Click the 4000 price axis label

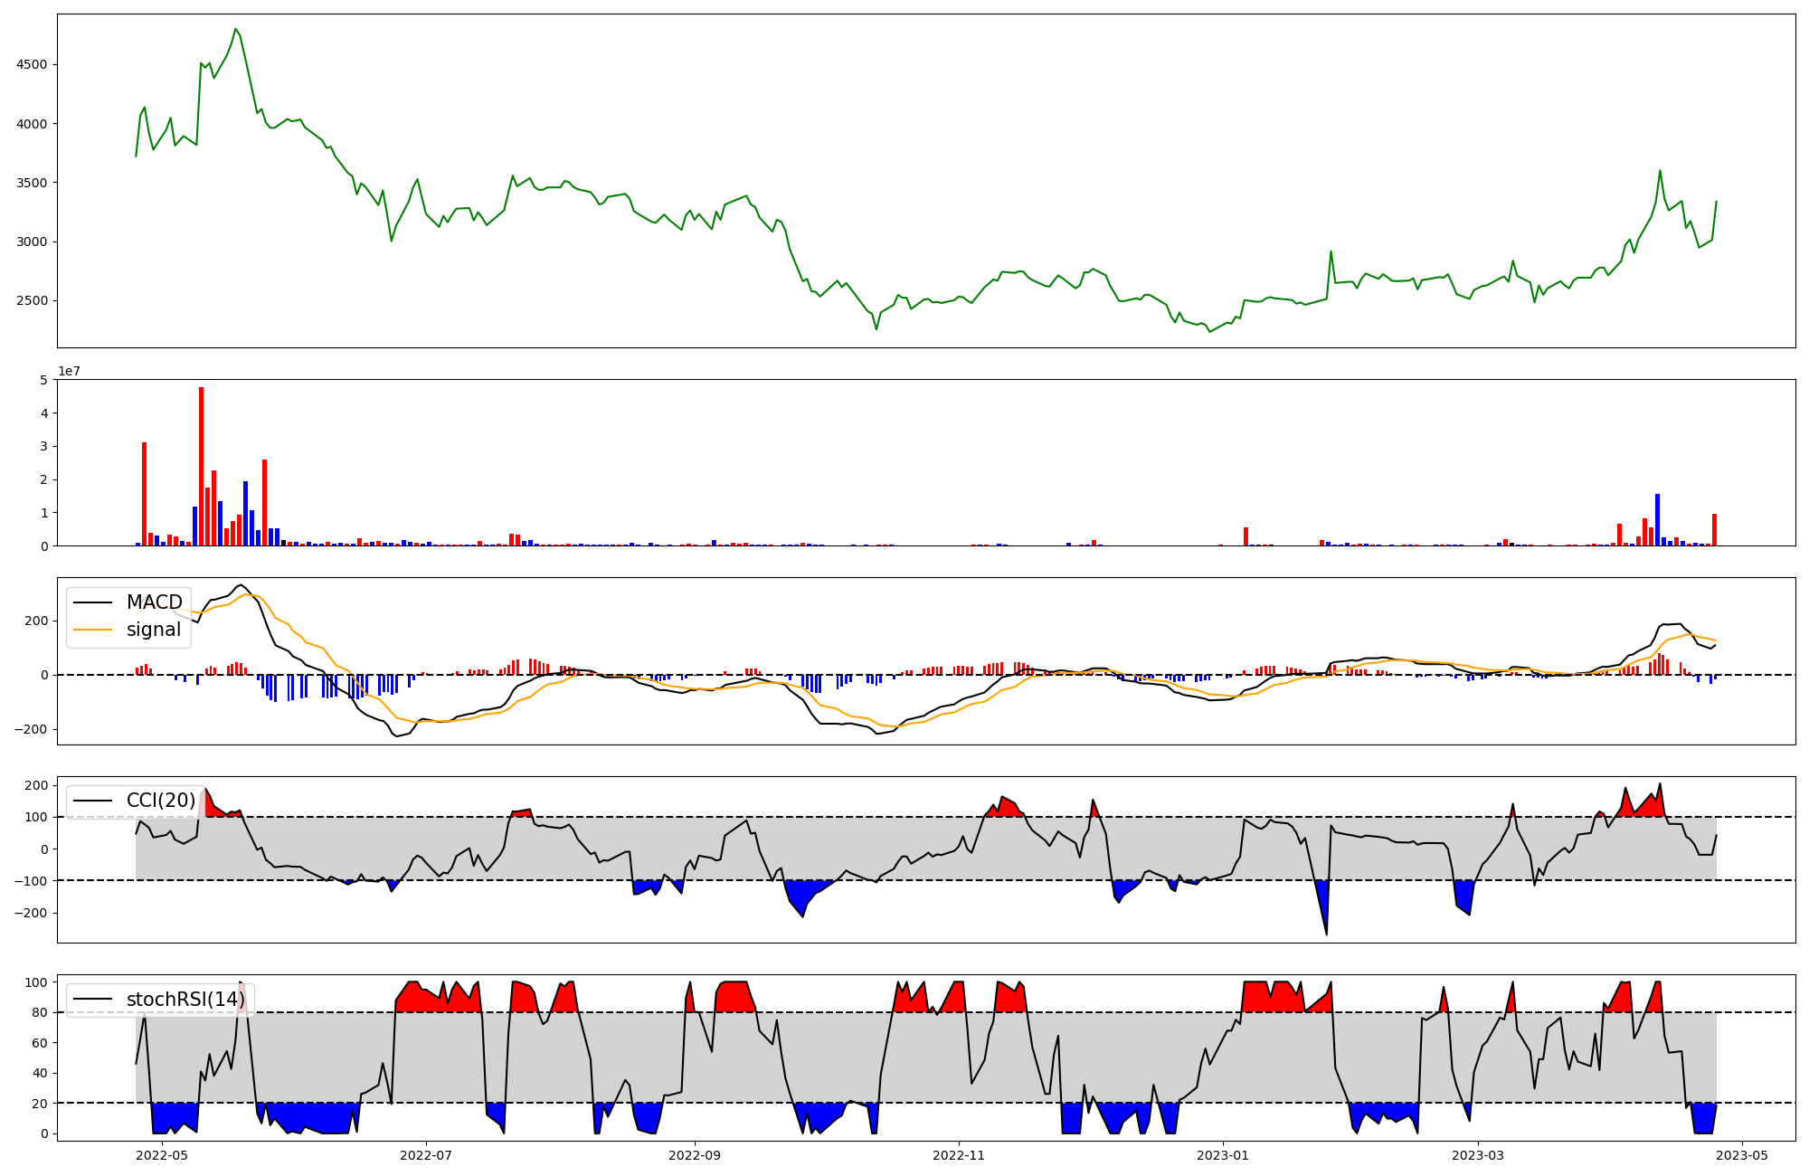32,124
